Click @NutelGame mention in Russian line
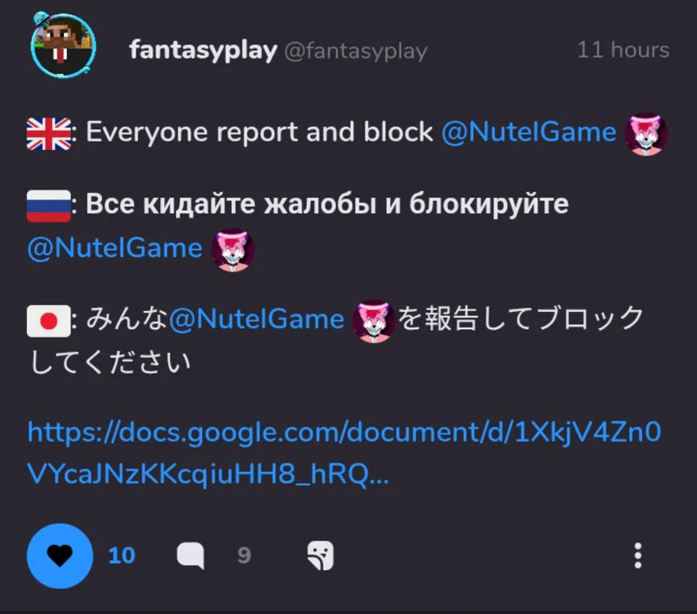 tap(115, 248)
